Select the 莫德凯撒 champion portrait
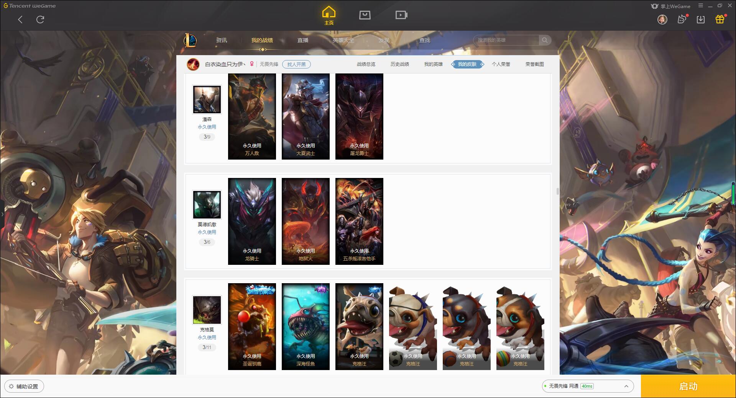 (x=207, y=205)
